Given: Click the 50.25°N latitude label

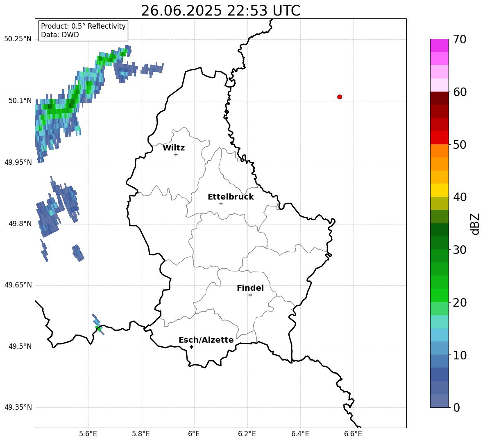Looking at the screenshot, I should click(x=18, y=39).
